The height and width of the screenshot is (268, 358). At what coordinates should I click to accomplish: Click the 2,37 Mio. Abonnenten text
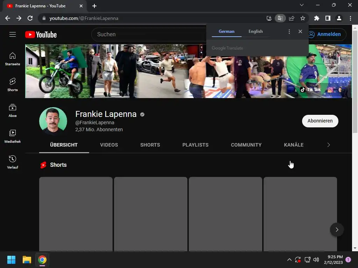tap(99, 129)
